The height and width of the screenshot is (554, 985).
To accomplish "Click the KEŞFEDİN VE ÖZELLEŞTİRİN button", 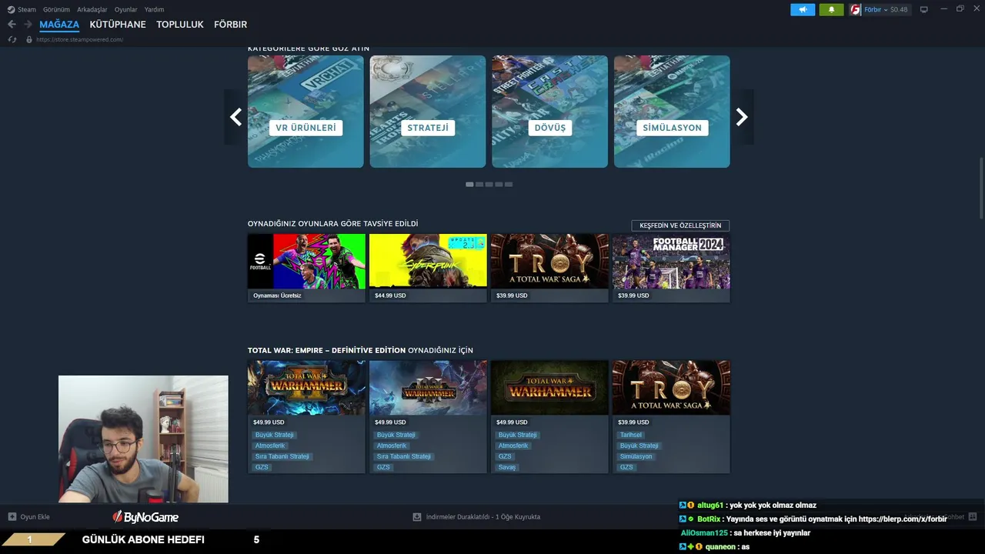I will click(x=680, y=225).
